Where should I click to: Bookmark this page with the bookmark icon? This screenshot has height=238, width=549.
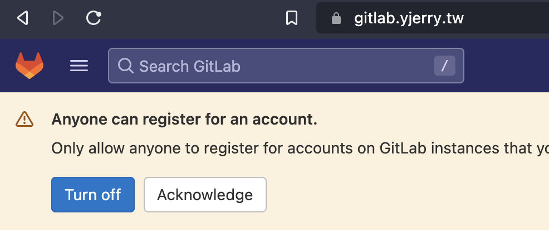click(291, 19)
